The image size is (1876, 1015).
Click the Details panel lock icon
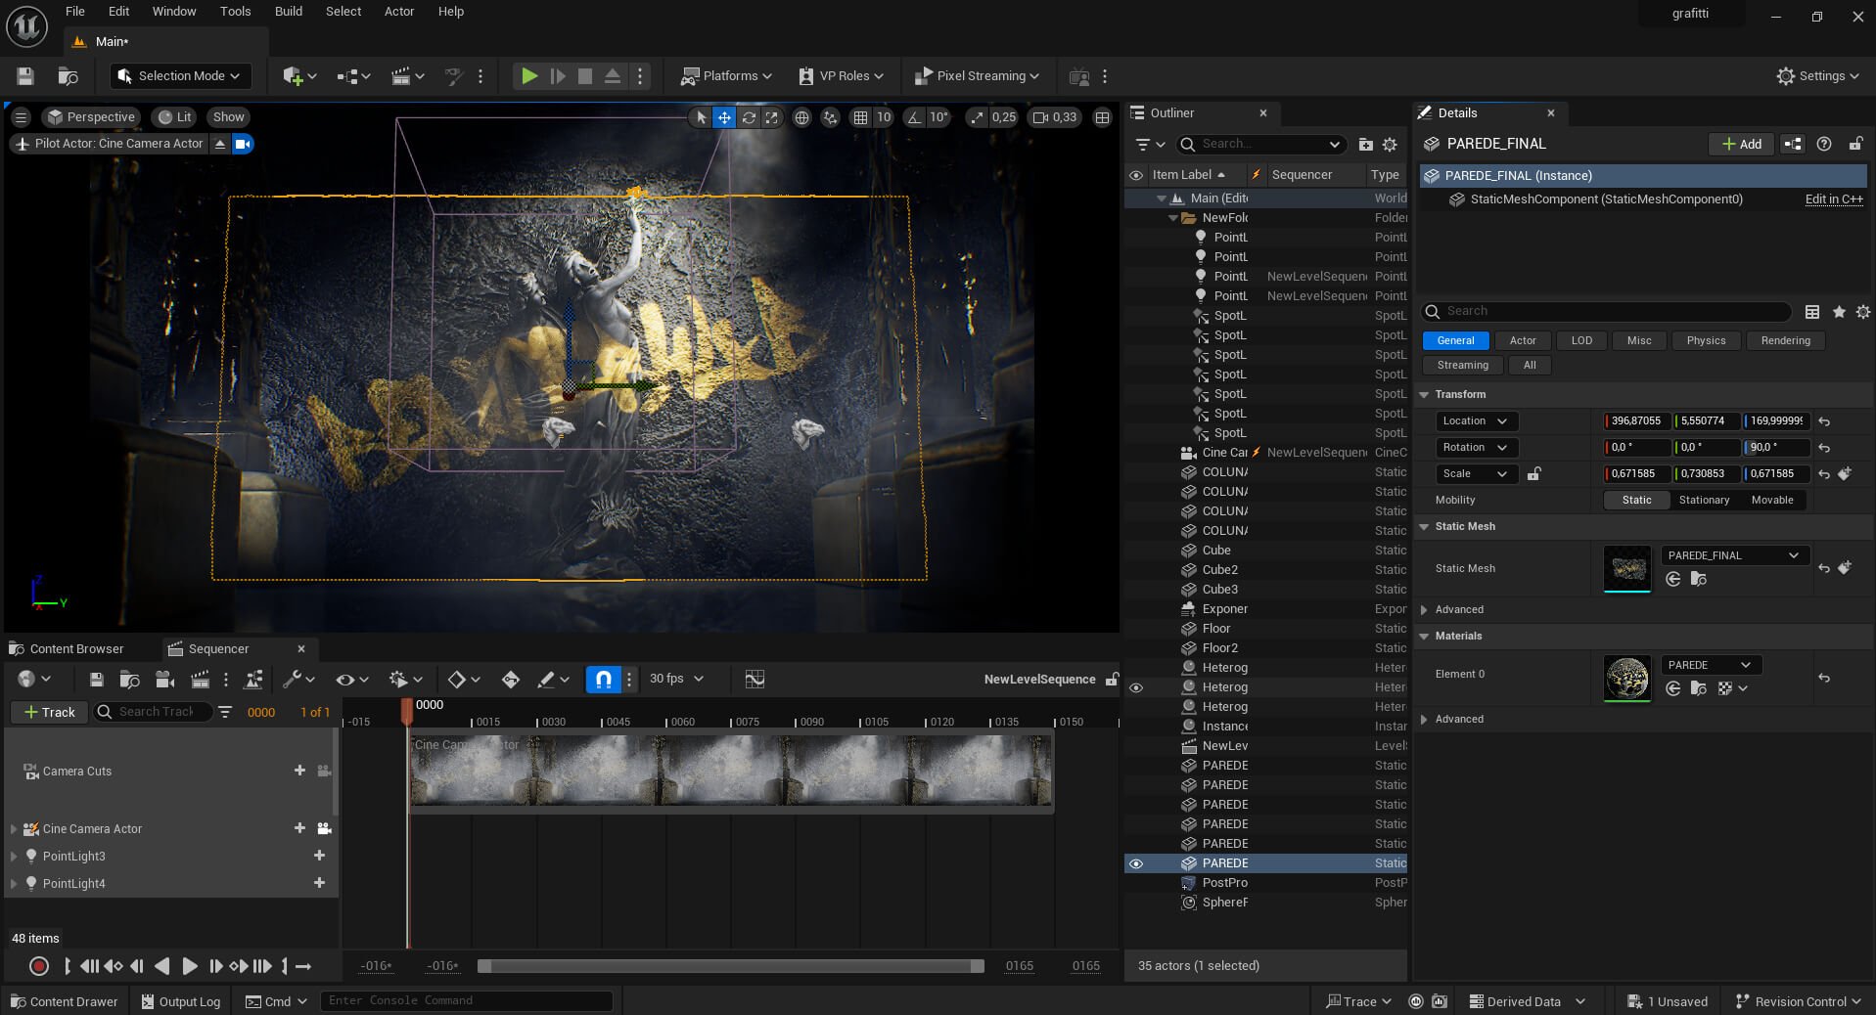point(1855,144)
